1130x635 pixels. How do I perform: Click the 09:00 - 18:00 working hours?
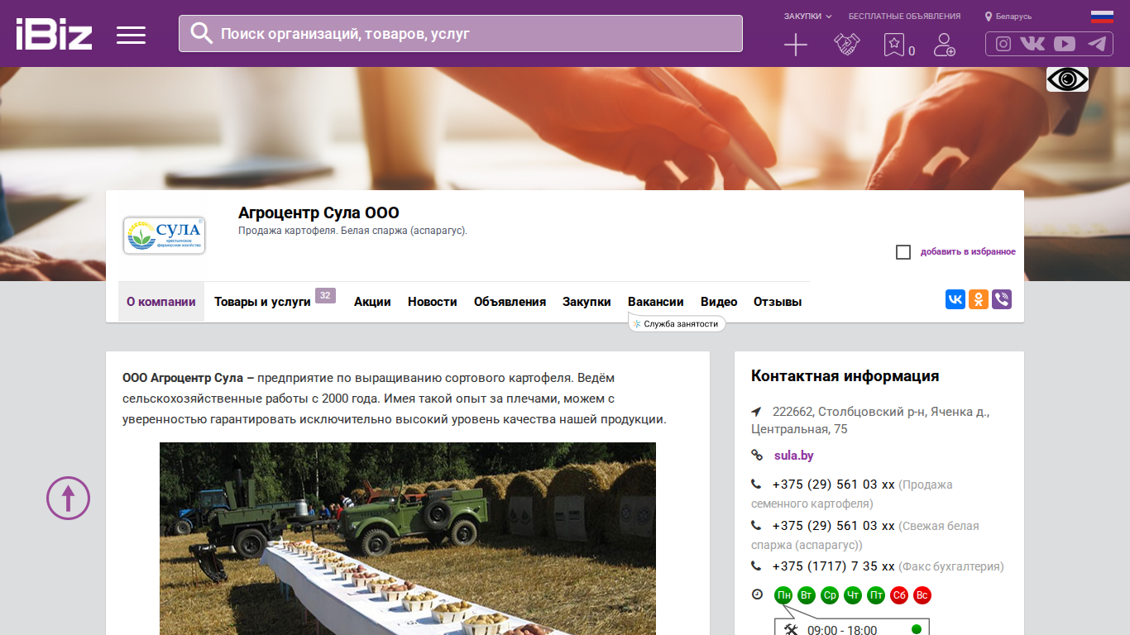842,630
